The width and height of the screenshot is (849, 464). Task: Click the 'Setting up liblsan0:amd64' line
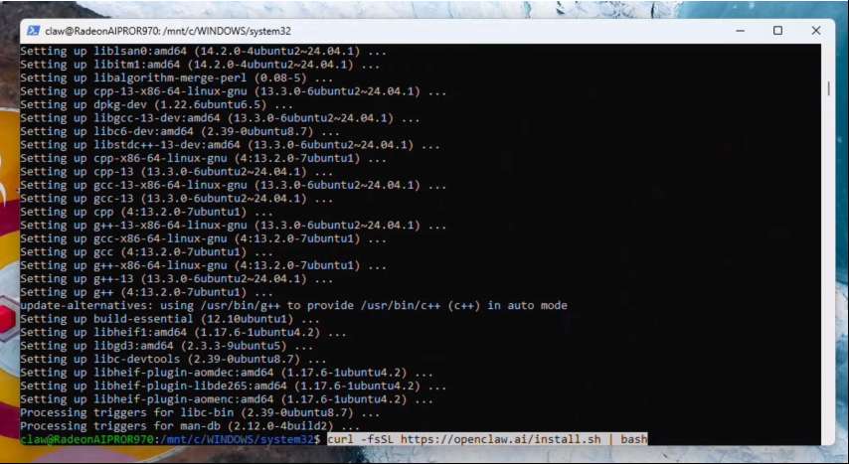(x=200, y=50)
